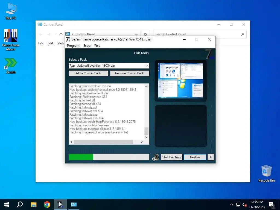Click Control Panel Back arrow
The height and width of the screenshot is (210, 280).
pos(41,34)
